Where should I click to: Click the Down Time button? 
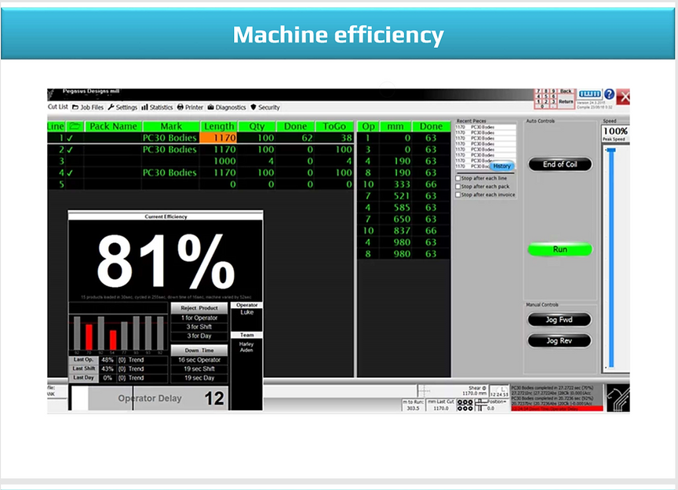point(199,350)
